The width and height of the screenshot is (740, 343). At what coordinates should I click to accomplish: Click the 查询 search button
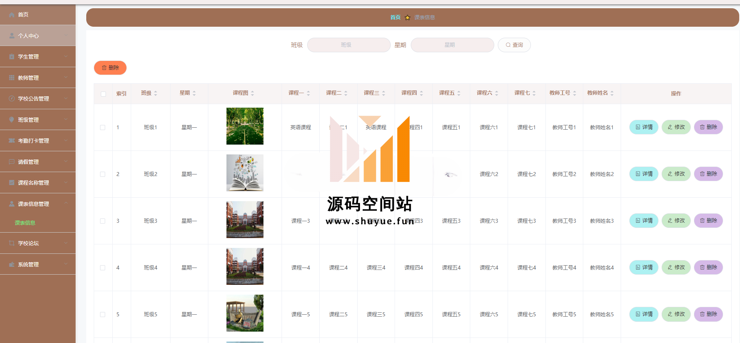pos(514,45)
